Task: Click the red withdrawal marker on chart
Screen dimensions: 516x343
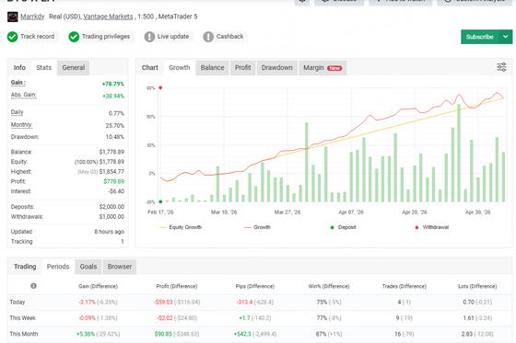Action: [x=160, y=87]
